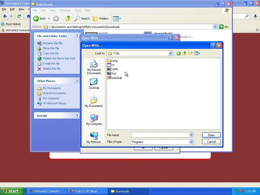Click Delete this file link
The width and height of the screenshot is (260, 195).
(x=52, y=69)
